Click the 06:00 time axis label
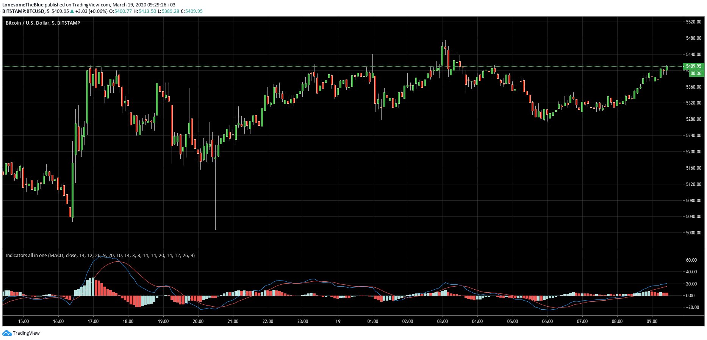 pyautogui.click(x=547, y=321)
